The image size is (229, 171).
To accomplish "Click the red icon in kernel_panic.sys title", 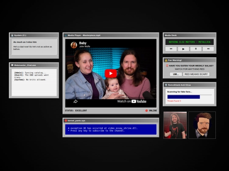I will point(66,120).
